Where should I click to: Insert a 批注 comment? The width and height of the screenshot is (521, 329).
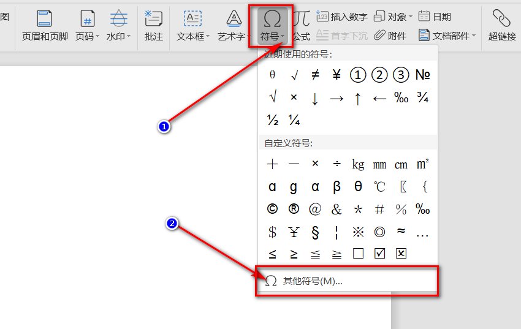(x=153, y=26)
